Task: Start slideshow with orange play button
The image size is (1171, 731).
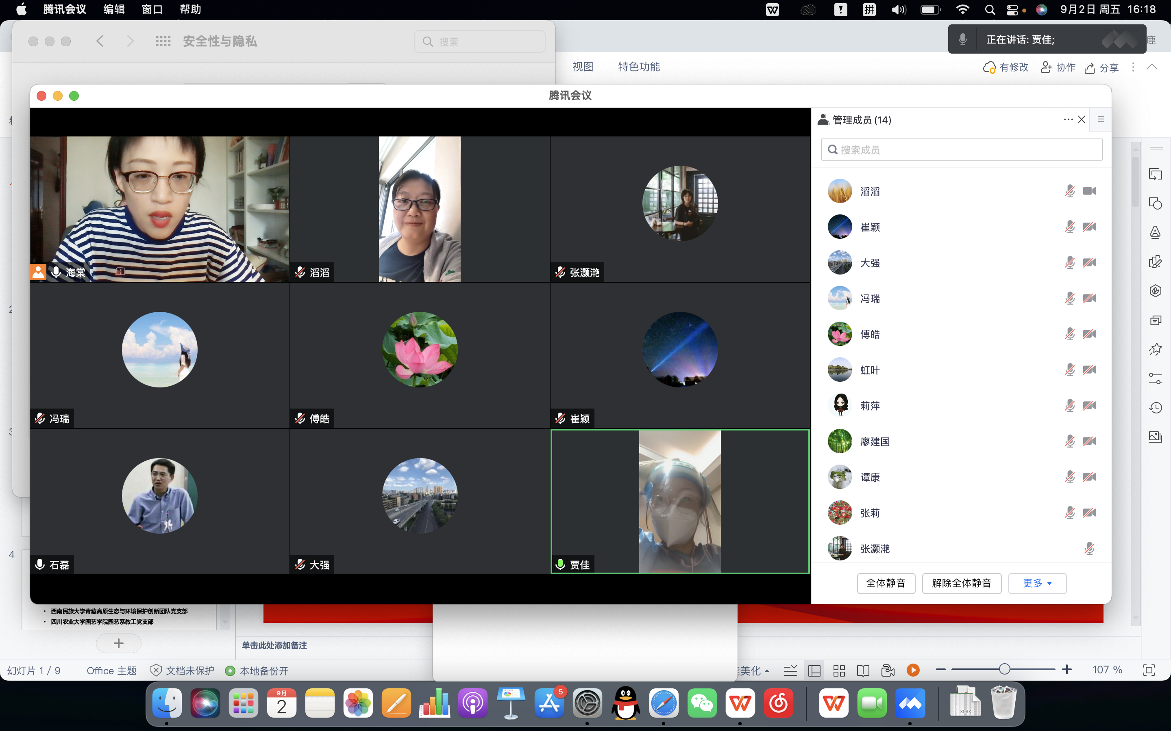Action: click(912, 670)
